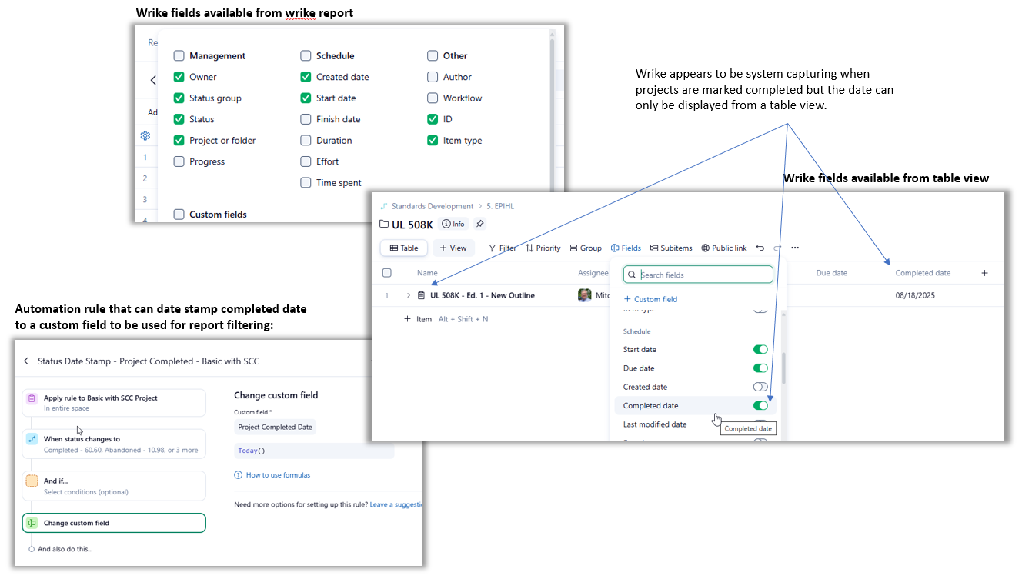This screenshot has width=1022, height=579.
Task: Click the plus icon to add a column
Action: tap(984, 273)
